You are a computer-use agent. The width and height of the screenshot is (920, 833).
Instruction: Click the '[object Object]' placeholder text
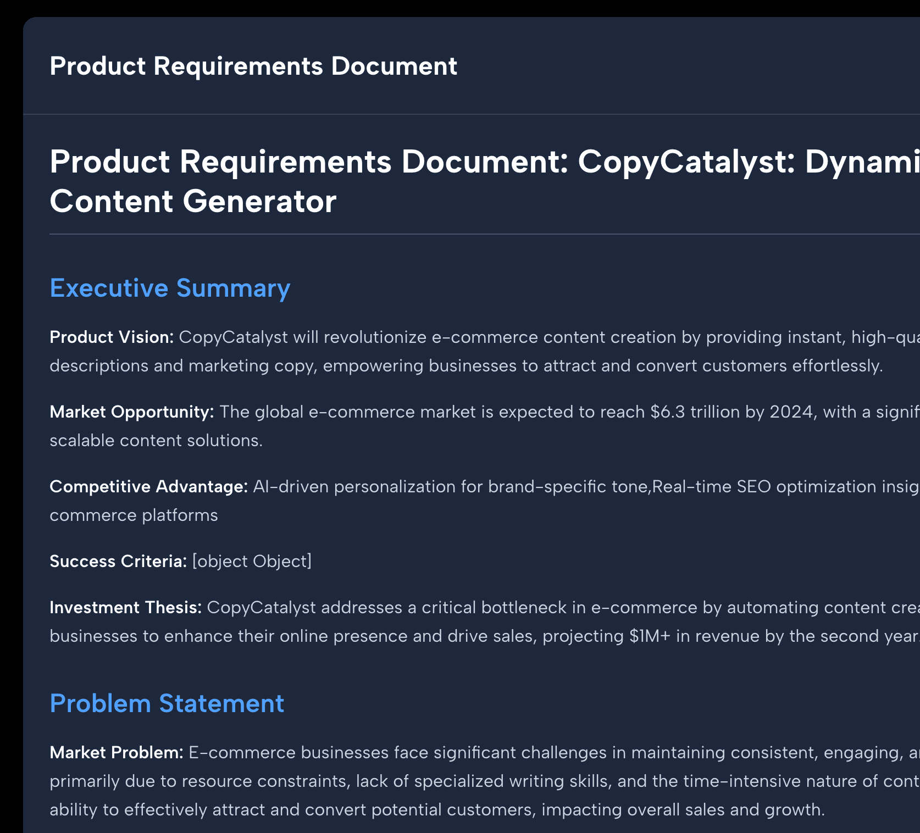252,561
